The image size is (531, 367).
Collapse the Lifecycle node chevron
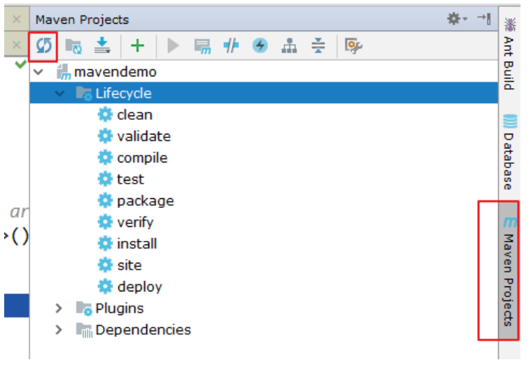click(x=60, y=93)
